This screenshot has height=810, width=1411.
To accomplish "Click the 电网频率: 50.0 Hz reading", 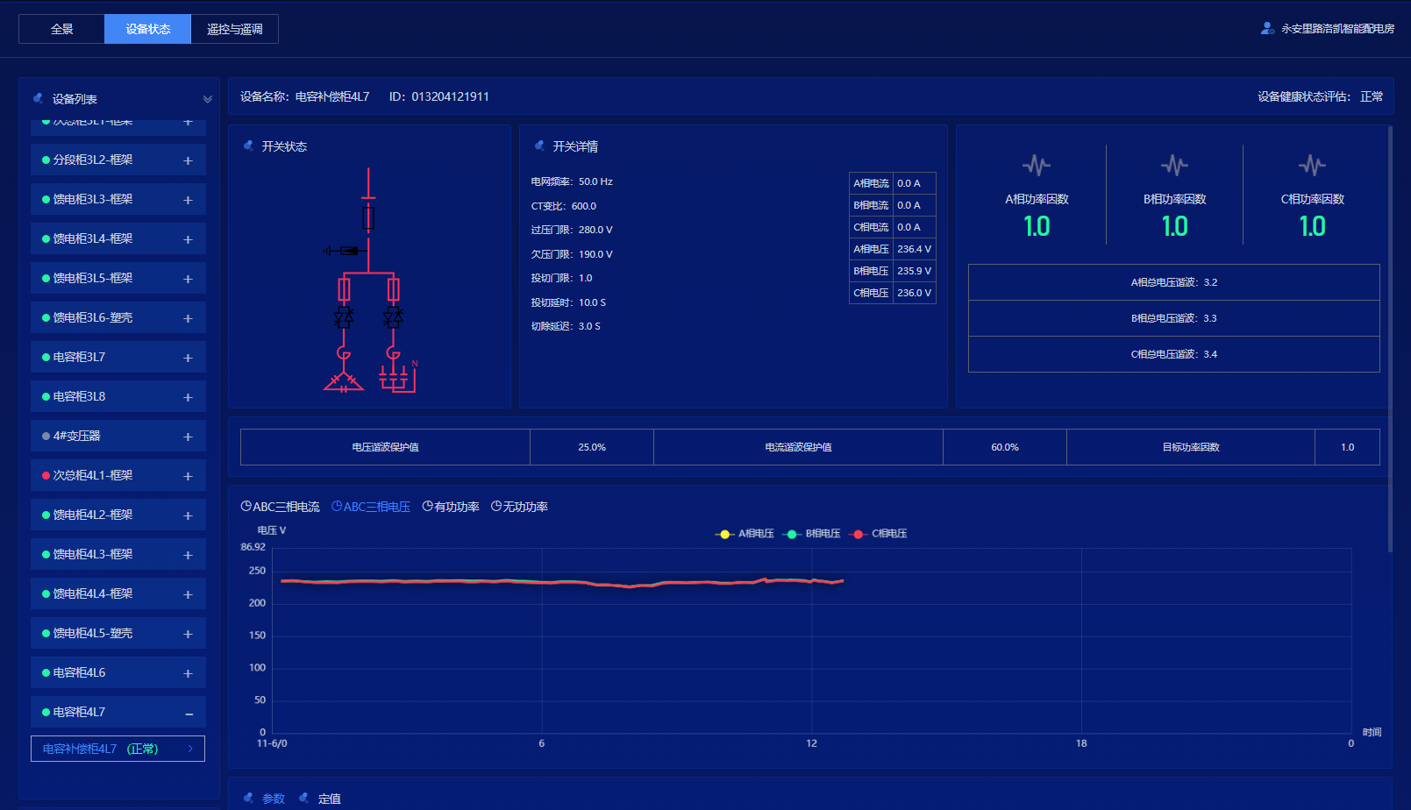I will coord(572,181).
